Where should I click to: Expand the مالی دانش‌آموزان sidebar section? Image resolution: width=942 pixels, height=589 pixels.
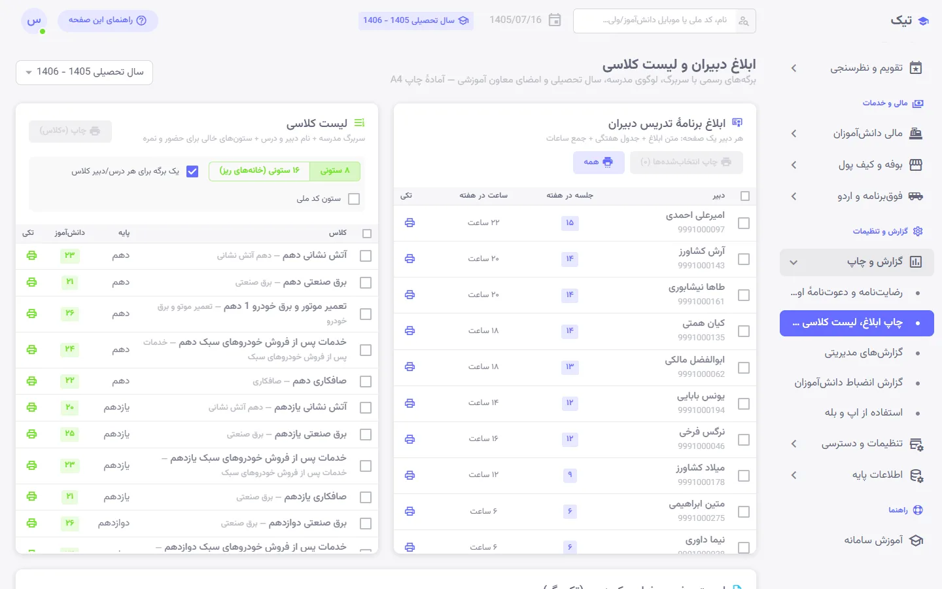[x=857, y=134]
